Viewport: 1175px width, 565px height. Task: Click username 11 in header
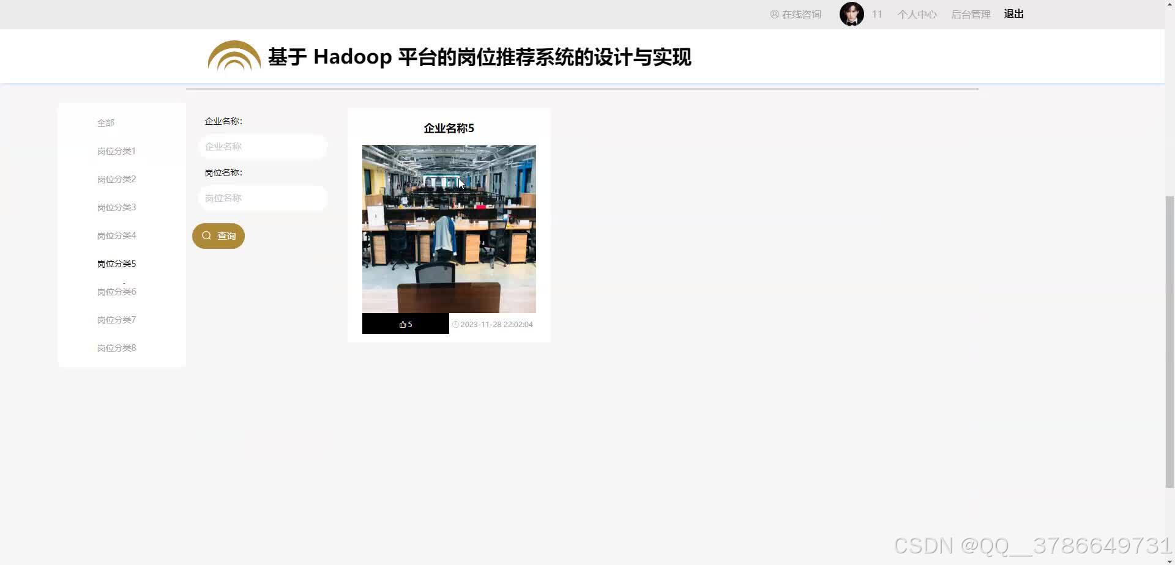tap(877, 14)
